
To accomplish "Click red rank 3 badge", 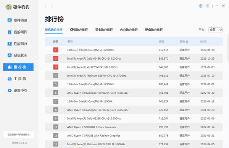I will [56, 67].
